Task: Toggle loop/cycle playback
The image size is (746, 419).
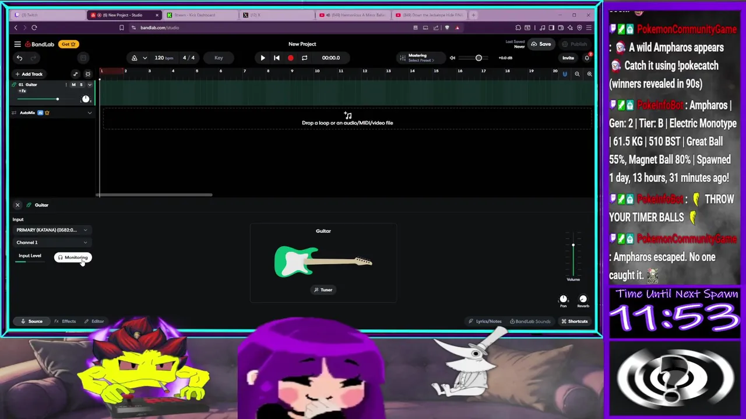Action: click(304, 58)
